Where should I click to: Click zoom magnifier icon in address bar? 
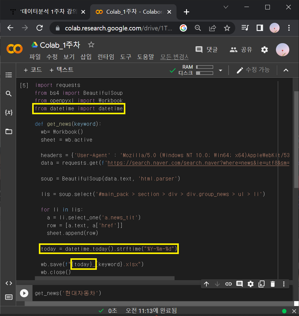pyautogui.click(x=198, y=28)
